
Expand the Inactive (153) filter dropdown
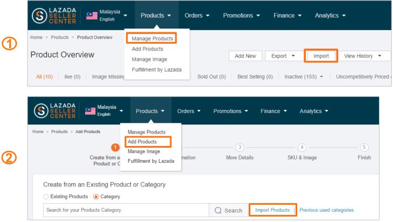tap(321, 77)
